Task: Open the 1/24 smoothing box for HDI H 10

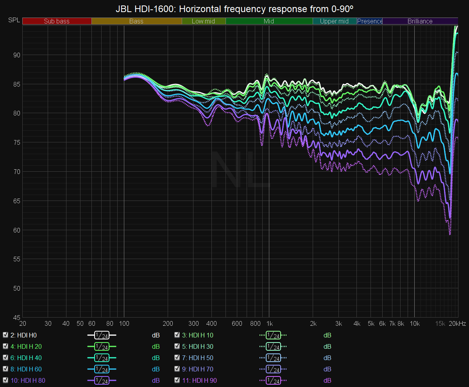Action: [273, 335]
